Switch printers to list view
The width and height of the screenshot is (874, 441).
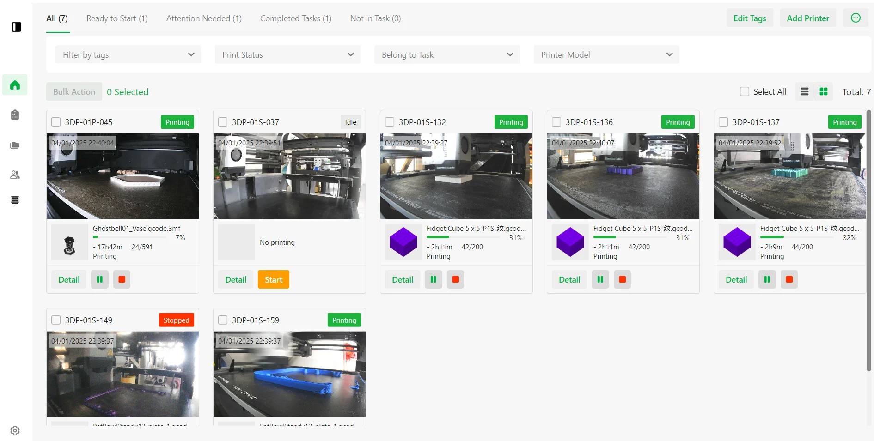[804, 91]
